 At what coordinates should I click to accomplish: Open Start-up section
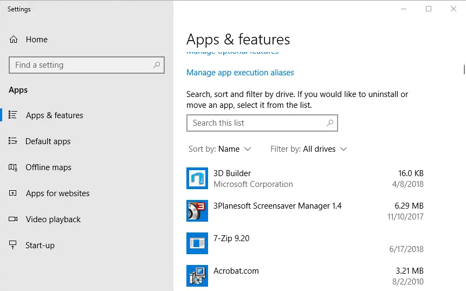[40, 245]
